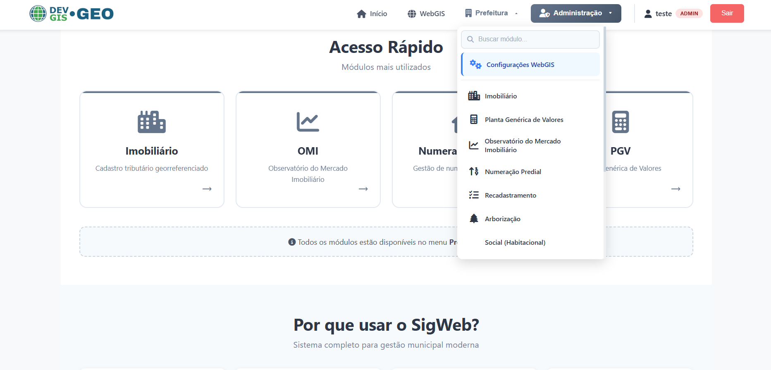Open the Início navigation item
The width and height of the screenshot is (771, 370).
tap(372, 14)
